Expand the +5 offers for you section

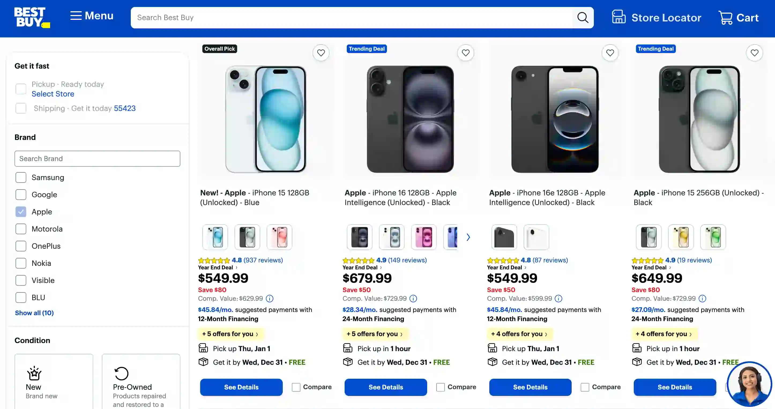[x=230, y=334]
